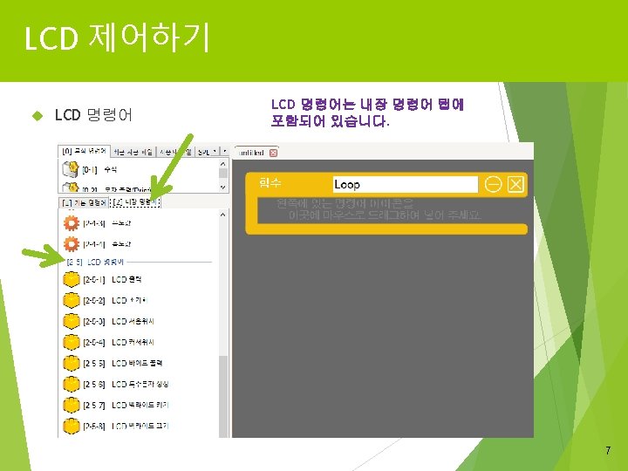Screen dimensions: 628x471
Task: Select the [2-5-5] LCD command text
Action: coord(123,363)
